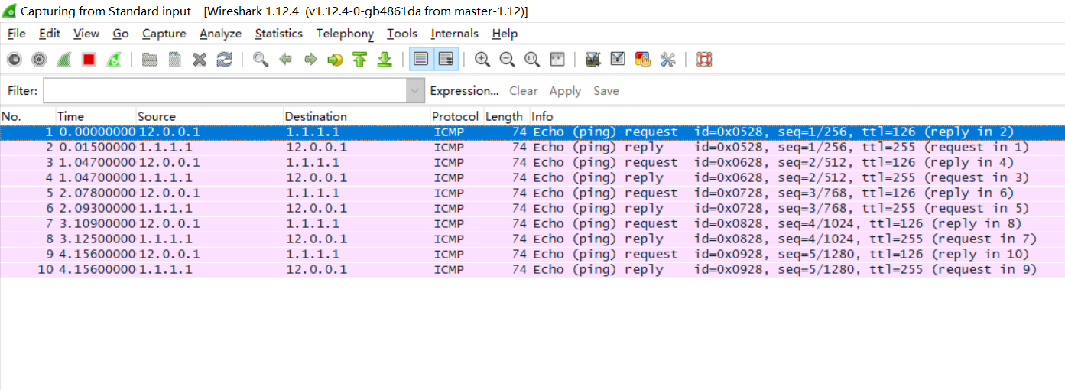The width and height of the screenshot is (1065, 390).
Task: Close this capture file (X icon)
Action: [200, 60]
